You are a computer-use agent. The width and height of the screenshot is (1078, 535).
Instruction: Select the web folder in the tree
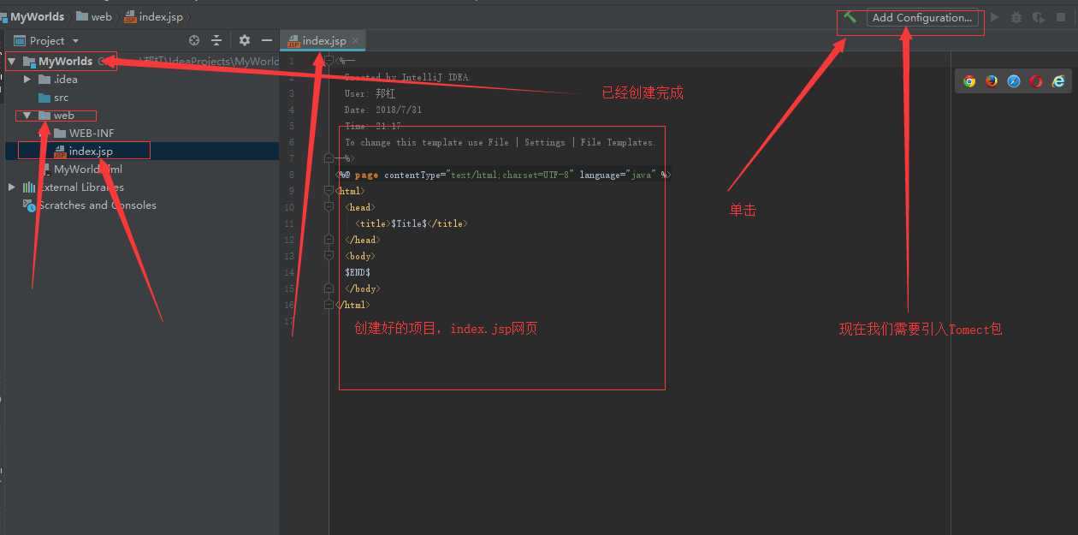click(x=64, y=116)
